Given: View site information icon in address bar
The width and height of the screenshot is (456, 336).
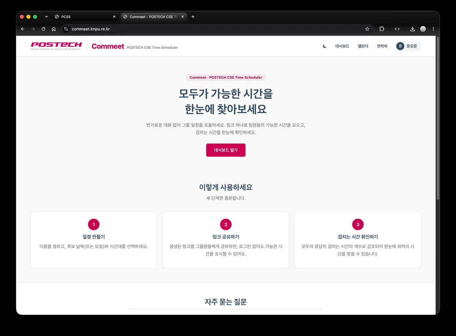Looking at the screenshot, I should click(x=66, y=29).
